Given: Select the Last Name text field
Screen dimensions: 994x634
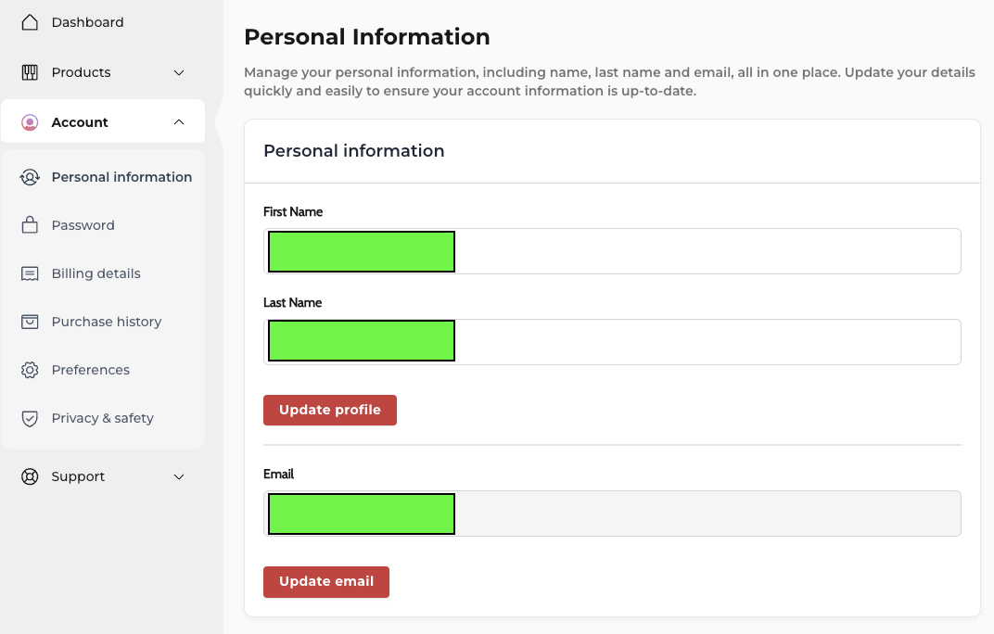Looking at the screenshot, I should click(612, 342).
